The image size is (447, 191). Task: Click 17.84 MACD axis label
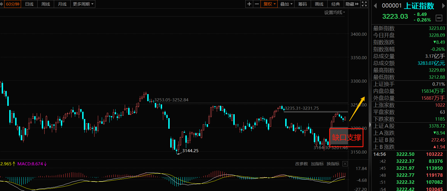[x=361, y=168]
